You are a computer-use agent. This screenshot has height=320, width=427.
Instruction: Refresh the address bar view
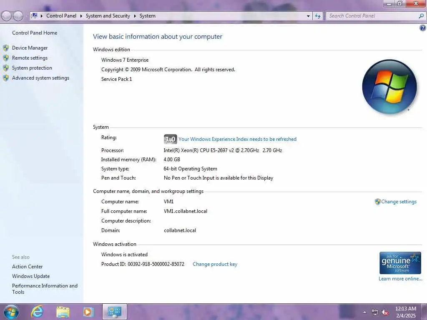[x=317, y=16]
